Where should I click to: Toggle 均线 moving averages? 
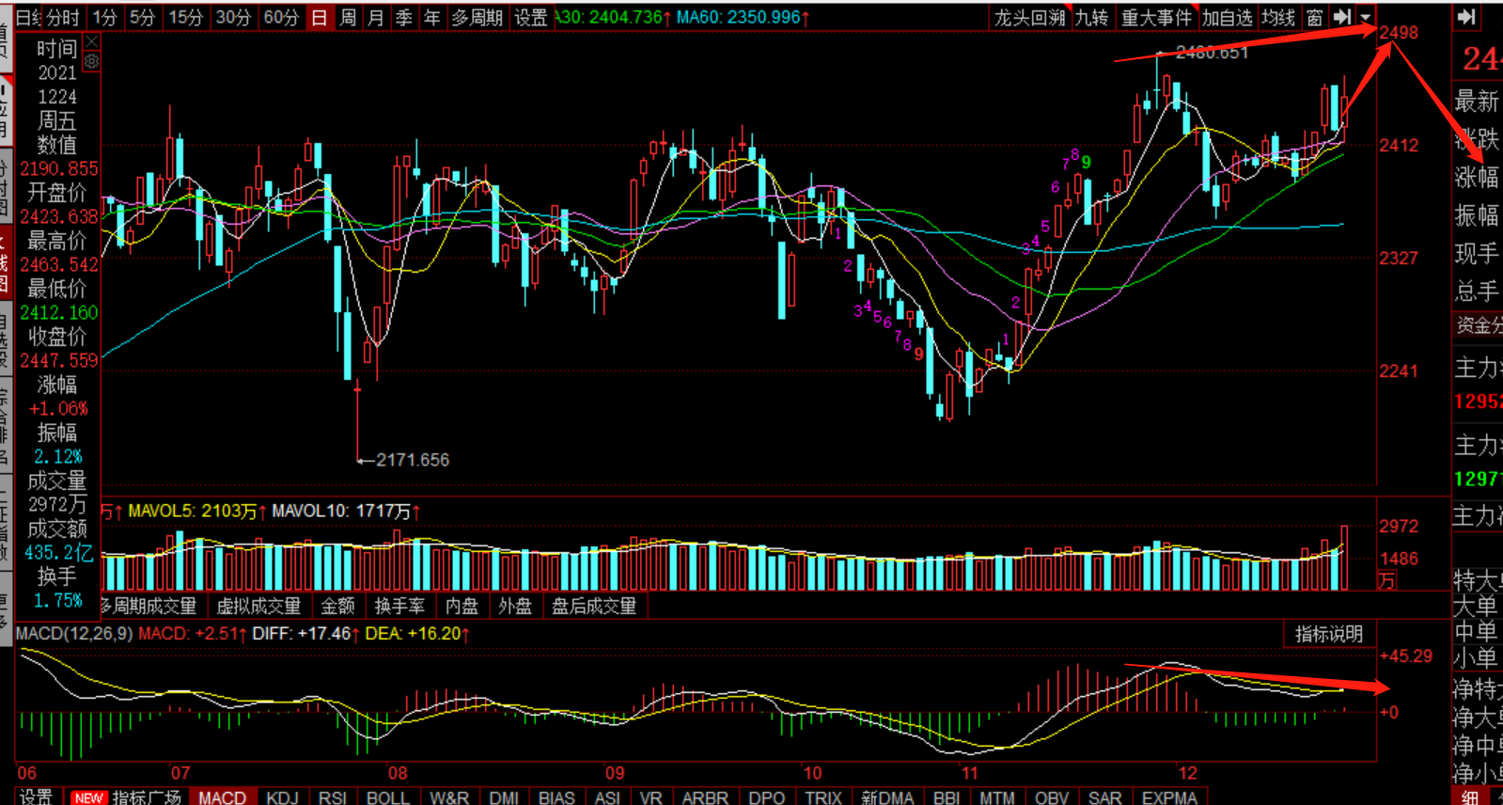(1278, 17)
